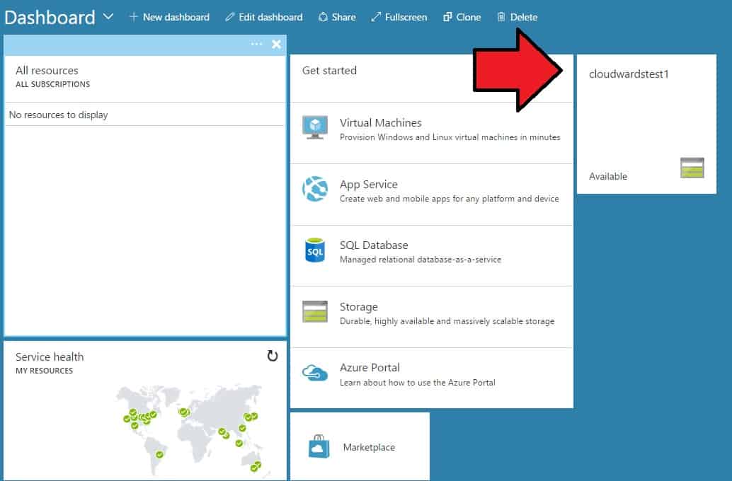Click the Storage icon in Get started

(314, 312)
